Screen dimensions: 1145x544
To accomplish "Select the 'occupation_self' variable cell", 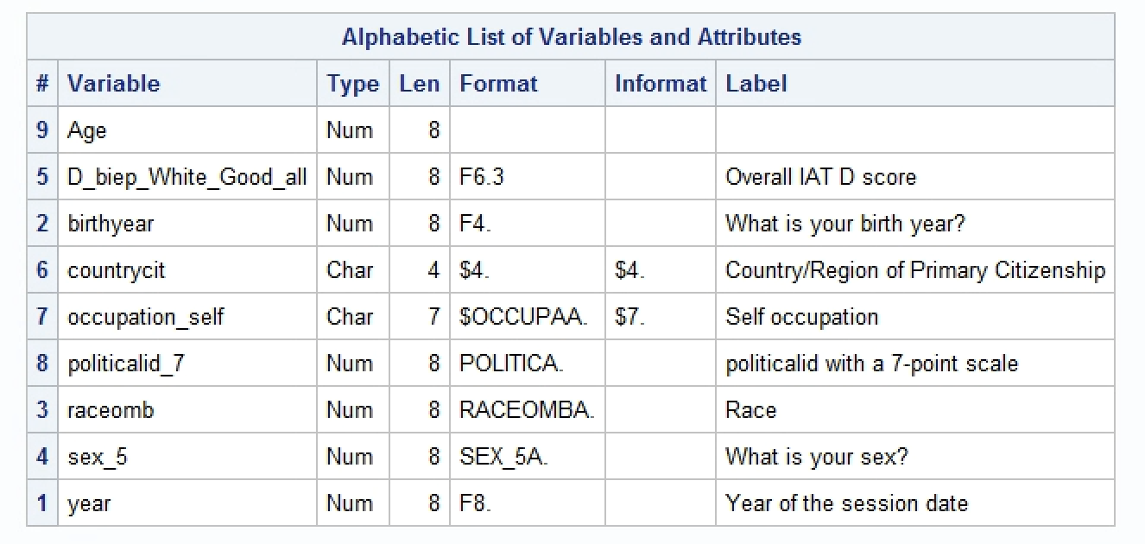I will pos(145,317).
